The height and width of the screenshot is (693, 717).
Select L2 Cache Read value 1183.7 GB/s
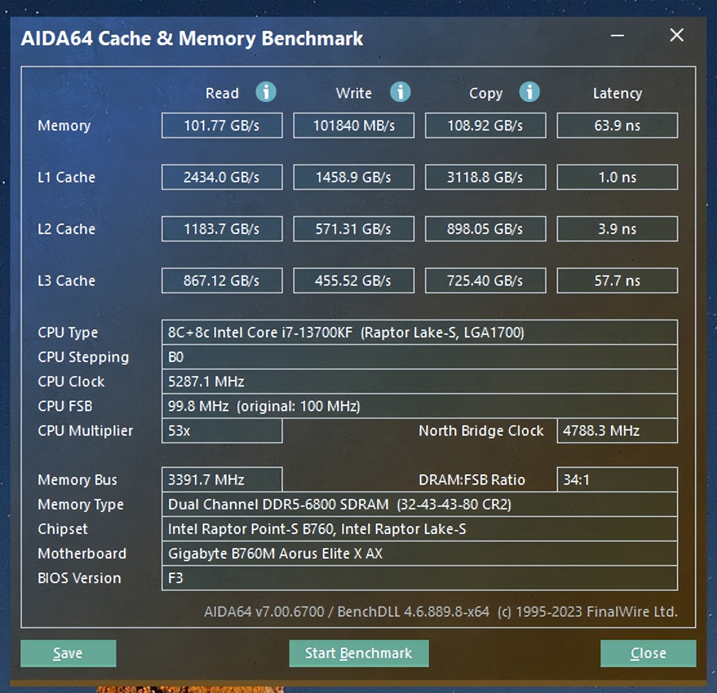222,229
